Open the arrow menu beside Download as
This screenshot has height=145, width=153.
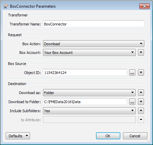pyautogui.click(x=141, y=92)
